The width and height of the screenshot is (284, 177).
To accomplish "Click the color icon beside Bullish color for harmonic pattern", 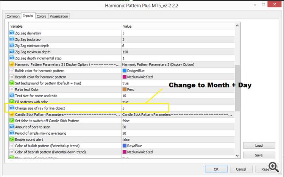I will [12, 70].
